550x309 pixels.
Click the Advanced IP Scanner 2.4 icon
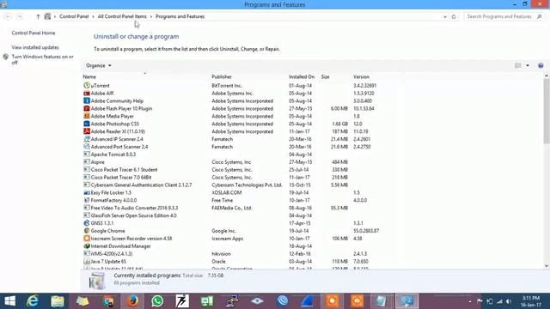(87, 139)
